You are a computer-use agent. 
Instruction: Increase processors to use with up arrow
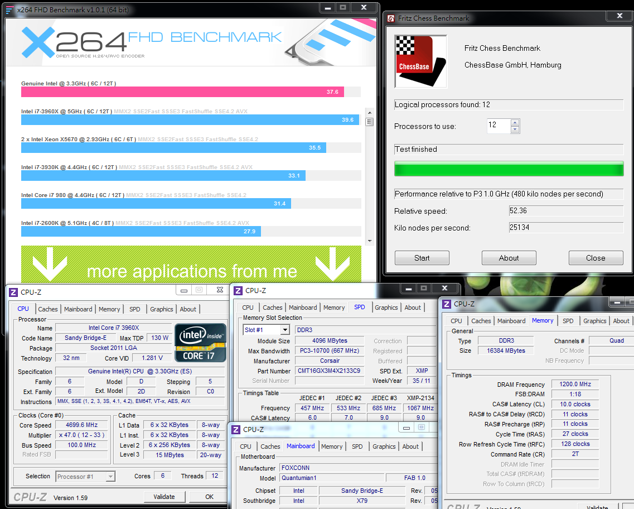[515, 123]
